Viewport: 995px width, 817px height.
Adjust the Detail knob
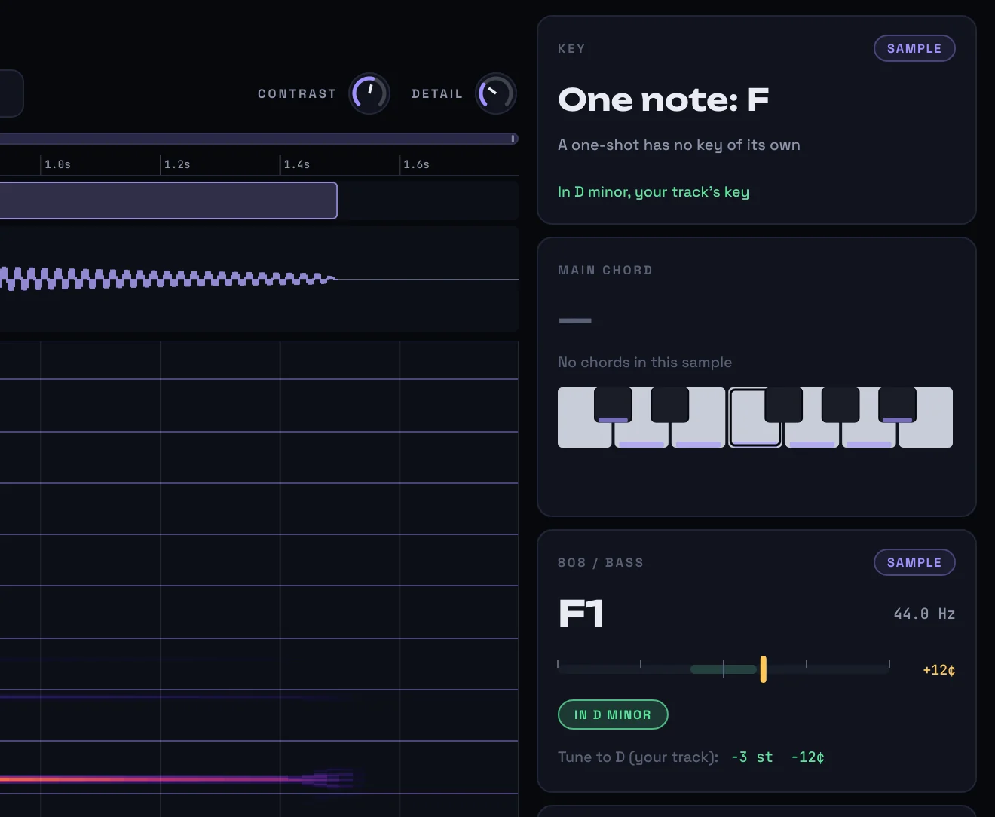point(496,93)
